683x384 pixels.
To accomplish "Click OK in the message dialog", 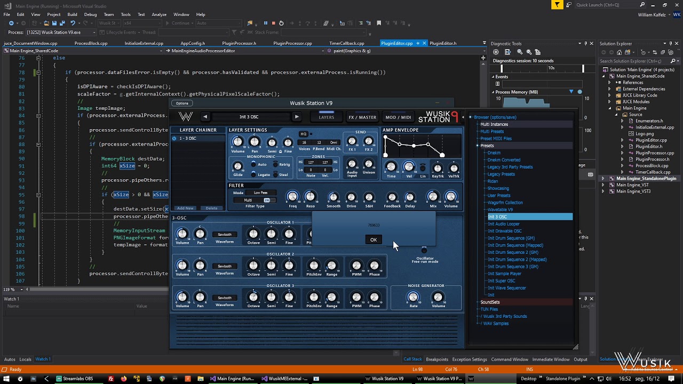I will click(374, 239).
